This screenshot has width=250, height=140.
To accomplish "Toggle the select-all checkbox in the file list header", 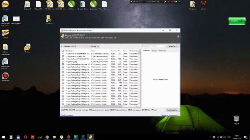I will pos(62,51).
